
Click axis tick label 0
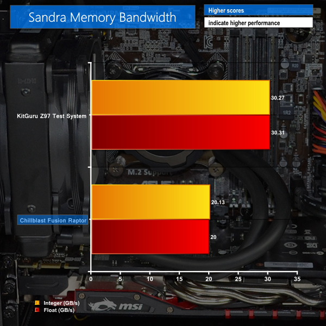[91, 279]
